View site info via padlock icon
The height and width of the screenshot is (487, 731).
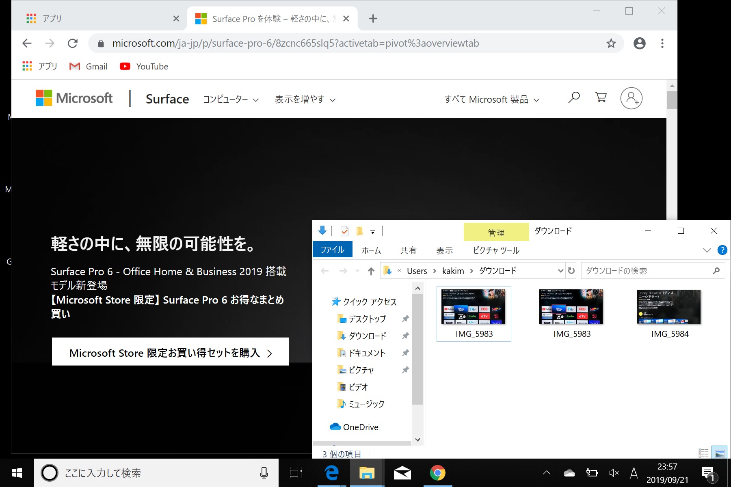click(101, 43)
